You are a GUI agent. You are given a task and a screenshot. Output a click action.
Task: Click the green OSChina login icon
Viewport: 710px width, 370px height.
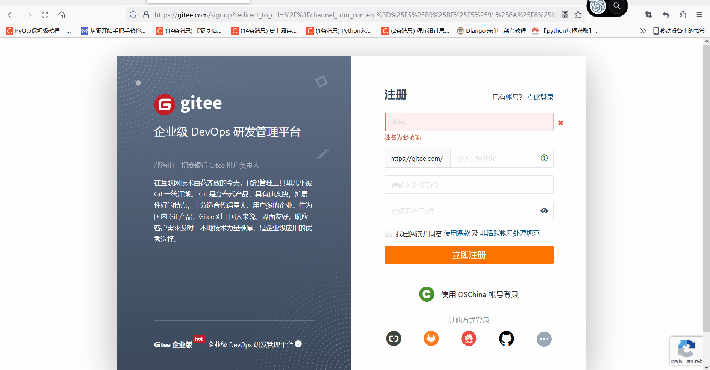point(427,294)
